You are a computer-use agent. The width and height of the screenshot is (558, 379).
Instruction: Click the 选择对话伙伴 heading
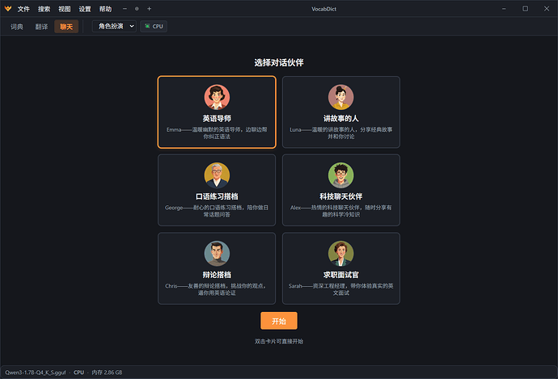279,62
